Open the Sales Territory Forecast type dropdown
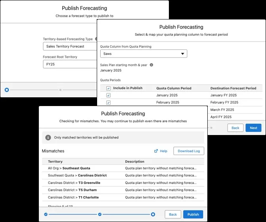The image size is (266, 222). pos(70,46)
